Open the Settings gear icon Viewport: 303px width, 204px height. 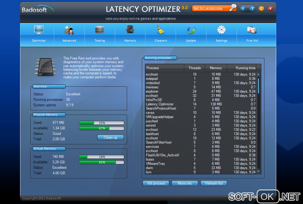pyautogui.click(x=221, y=30)
